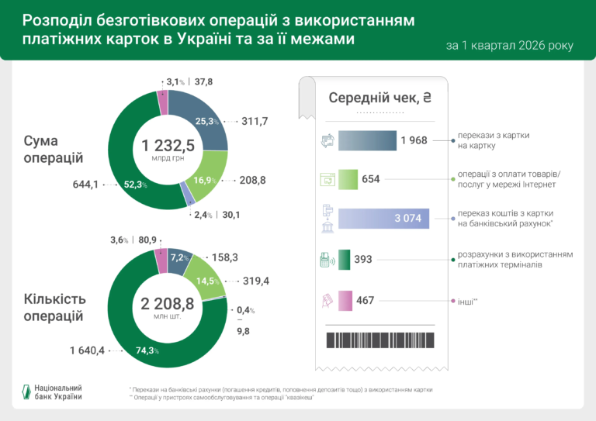
Task: Click the National Bank of Ukraine logo
Action: 52,392
